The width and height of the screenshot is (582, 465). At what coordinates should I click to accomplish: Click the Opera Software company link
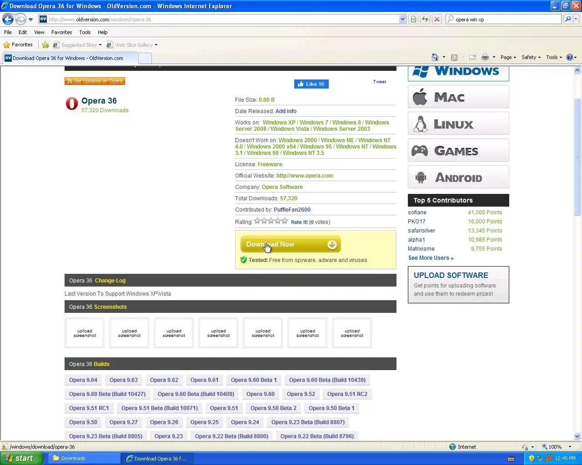[282, 187]
